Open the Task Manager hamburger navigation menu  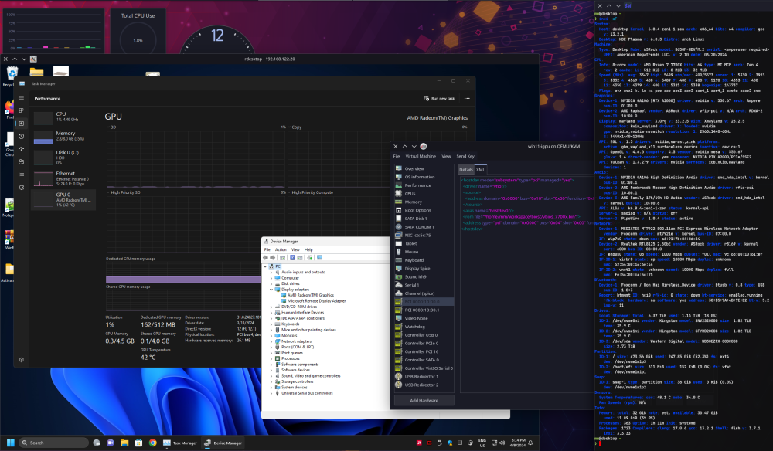(x=21, y=98)
